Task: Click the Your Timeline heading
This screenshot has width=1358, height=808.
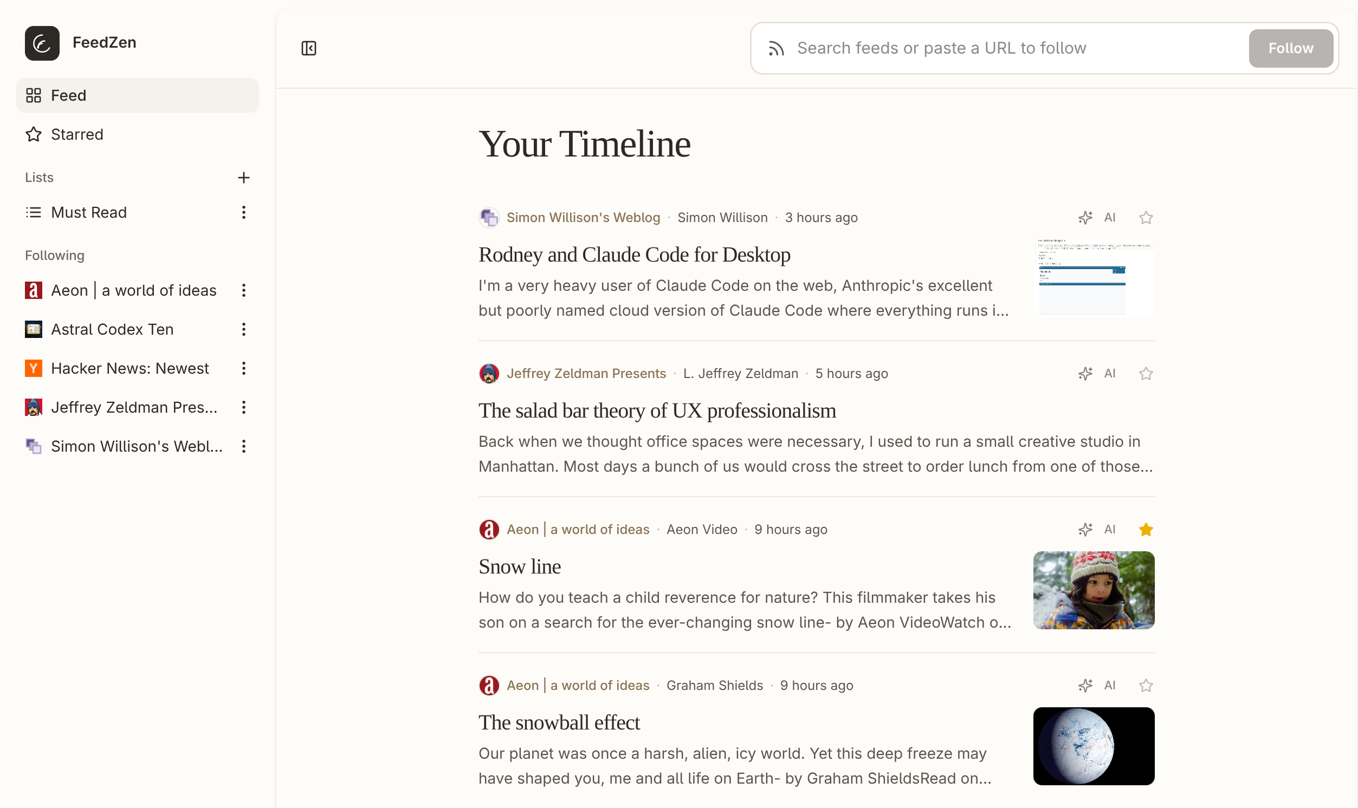Action: coord(584,144)
